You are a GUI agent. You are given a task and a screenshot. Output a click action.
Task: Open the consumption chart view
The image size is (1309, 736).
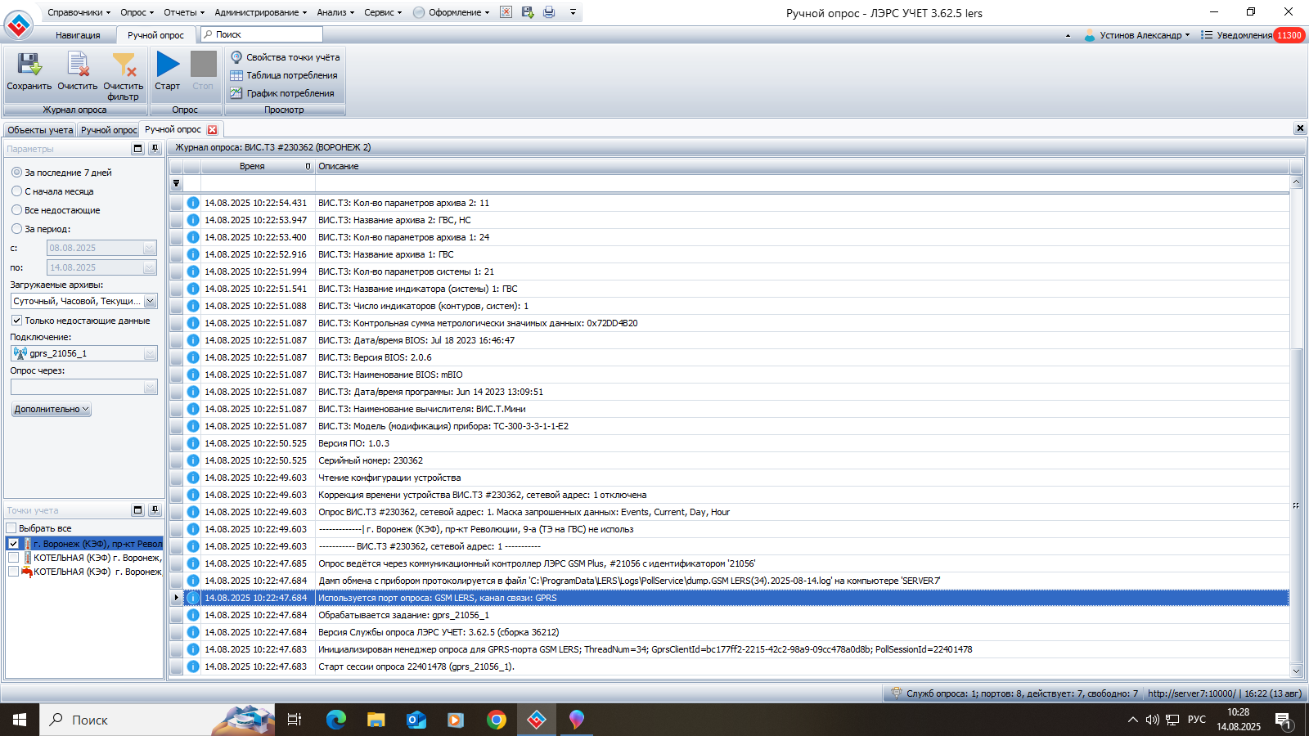282,93
